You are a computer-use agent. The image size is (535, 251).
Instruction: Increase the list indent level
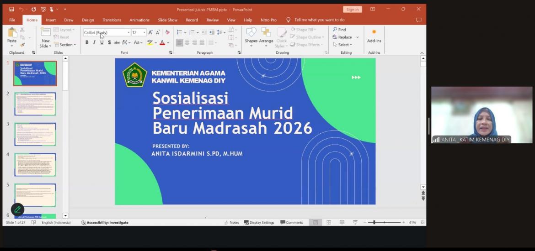pyautogui.click(x=212, y=32)
